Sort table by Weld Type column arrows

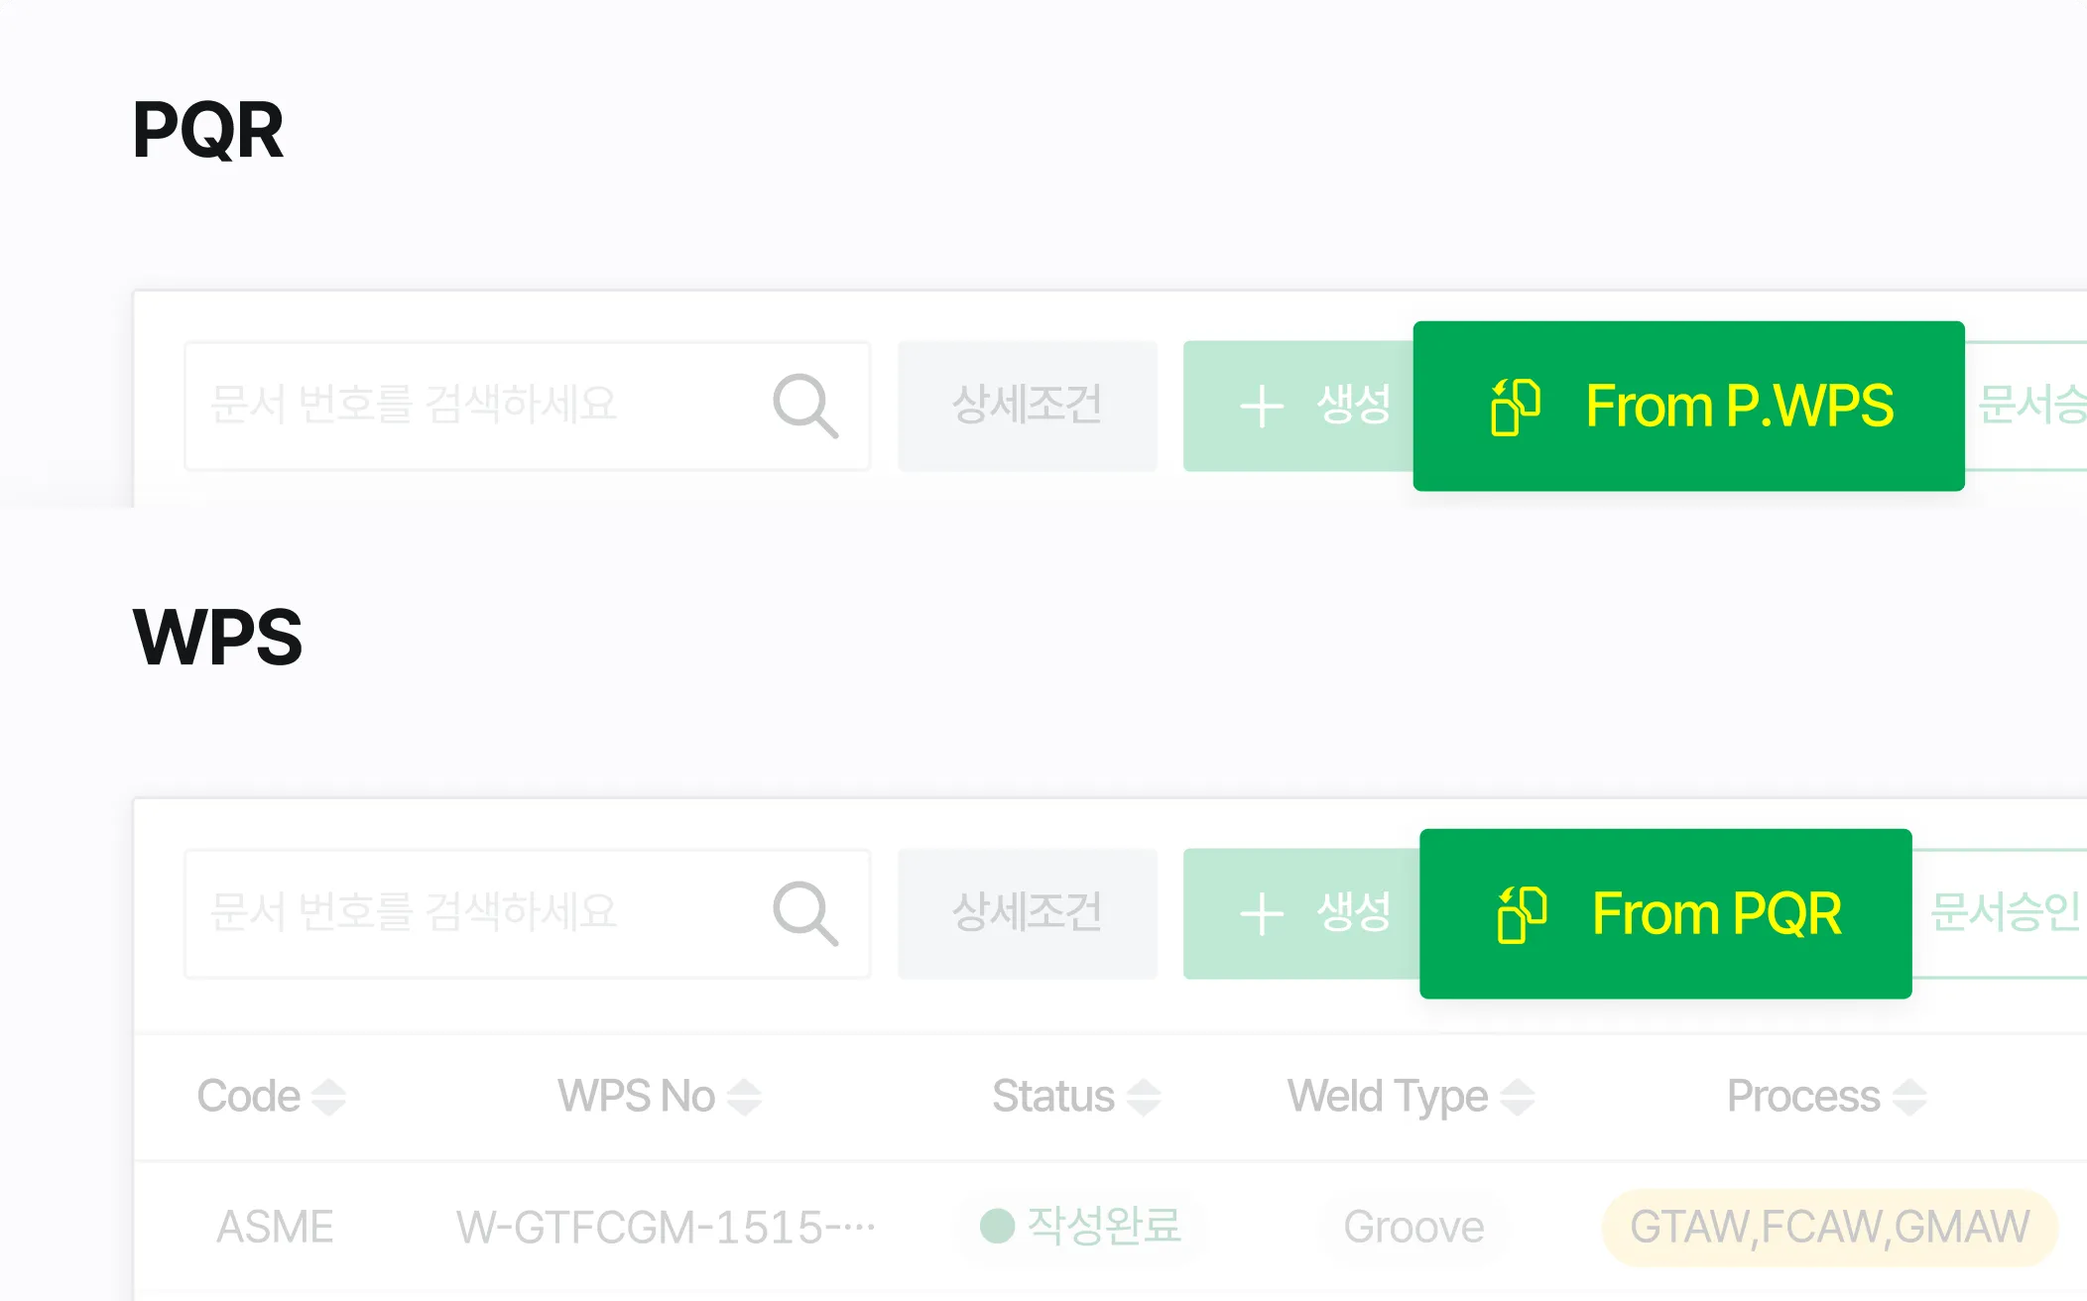1518,1097
